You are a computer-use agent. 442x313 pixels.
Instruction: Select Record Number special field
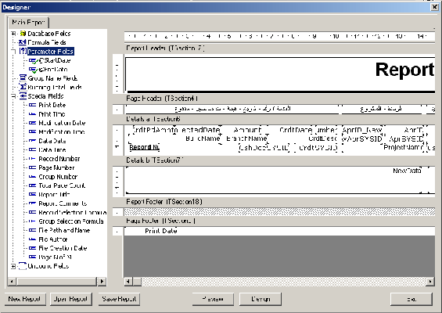[59, 159]
